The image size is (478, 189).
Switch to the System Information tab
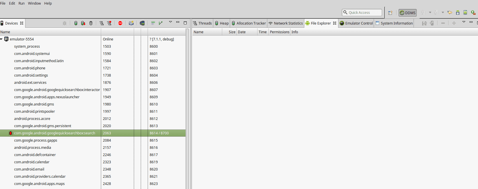[394, 23]
